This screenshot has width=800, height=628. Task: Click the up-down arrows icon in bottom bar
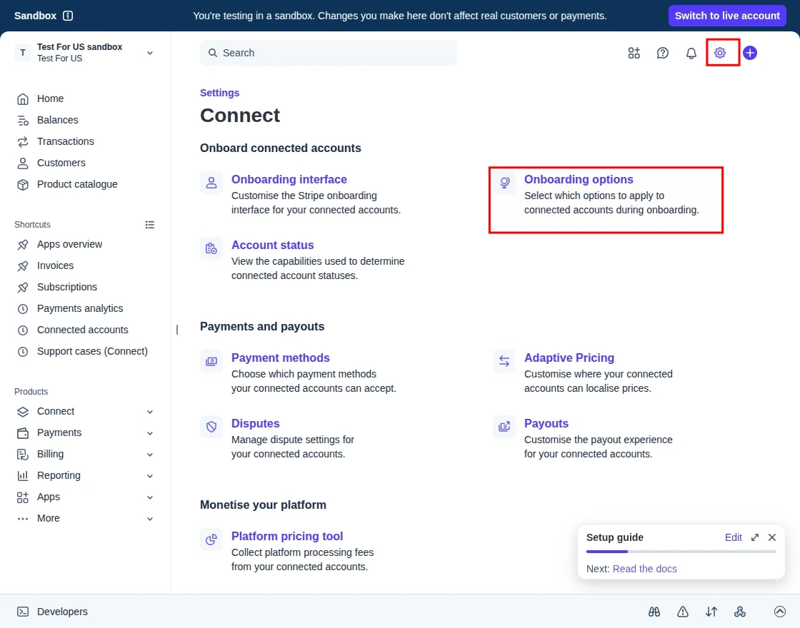pos(711,612)
